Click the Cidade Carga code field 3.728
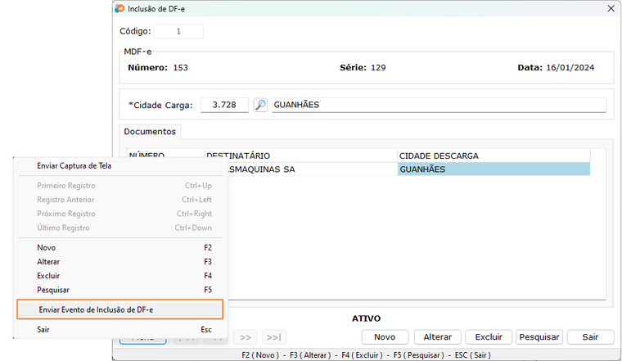This screenshot has height=361, width=622. click(224, 105)
